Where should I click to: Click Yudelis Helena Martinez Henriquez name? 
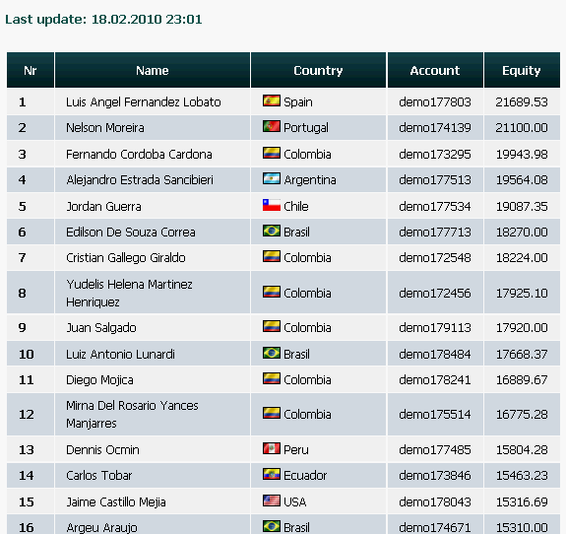click(x=129, y=293)
